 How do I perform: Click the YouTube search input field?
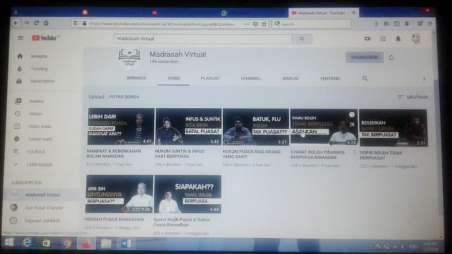coord(203,38)
